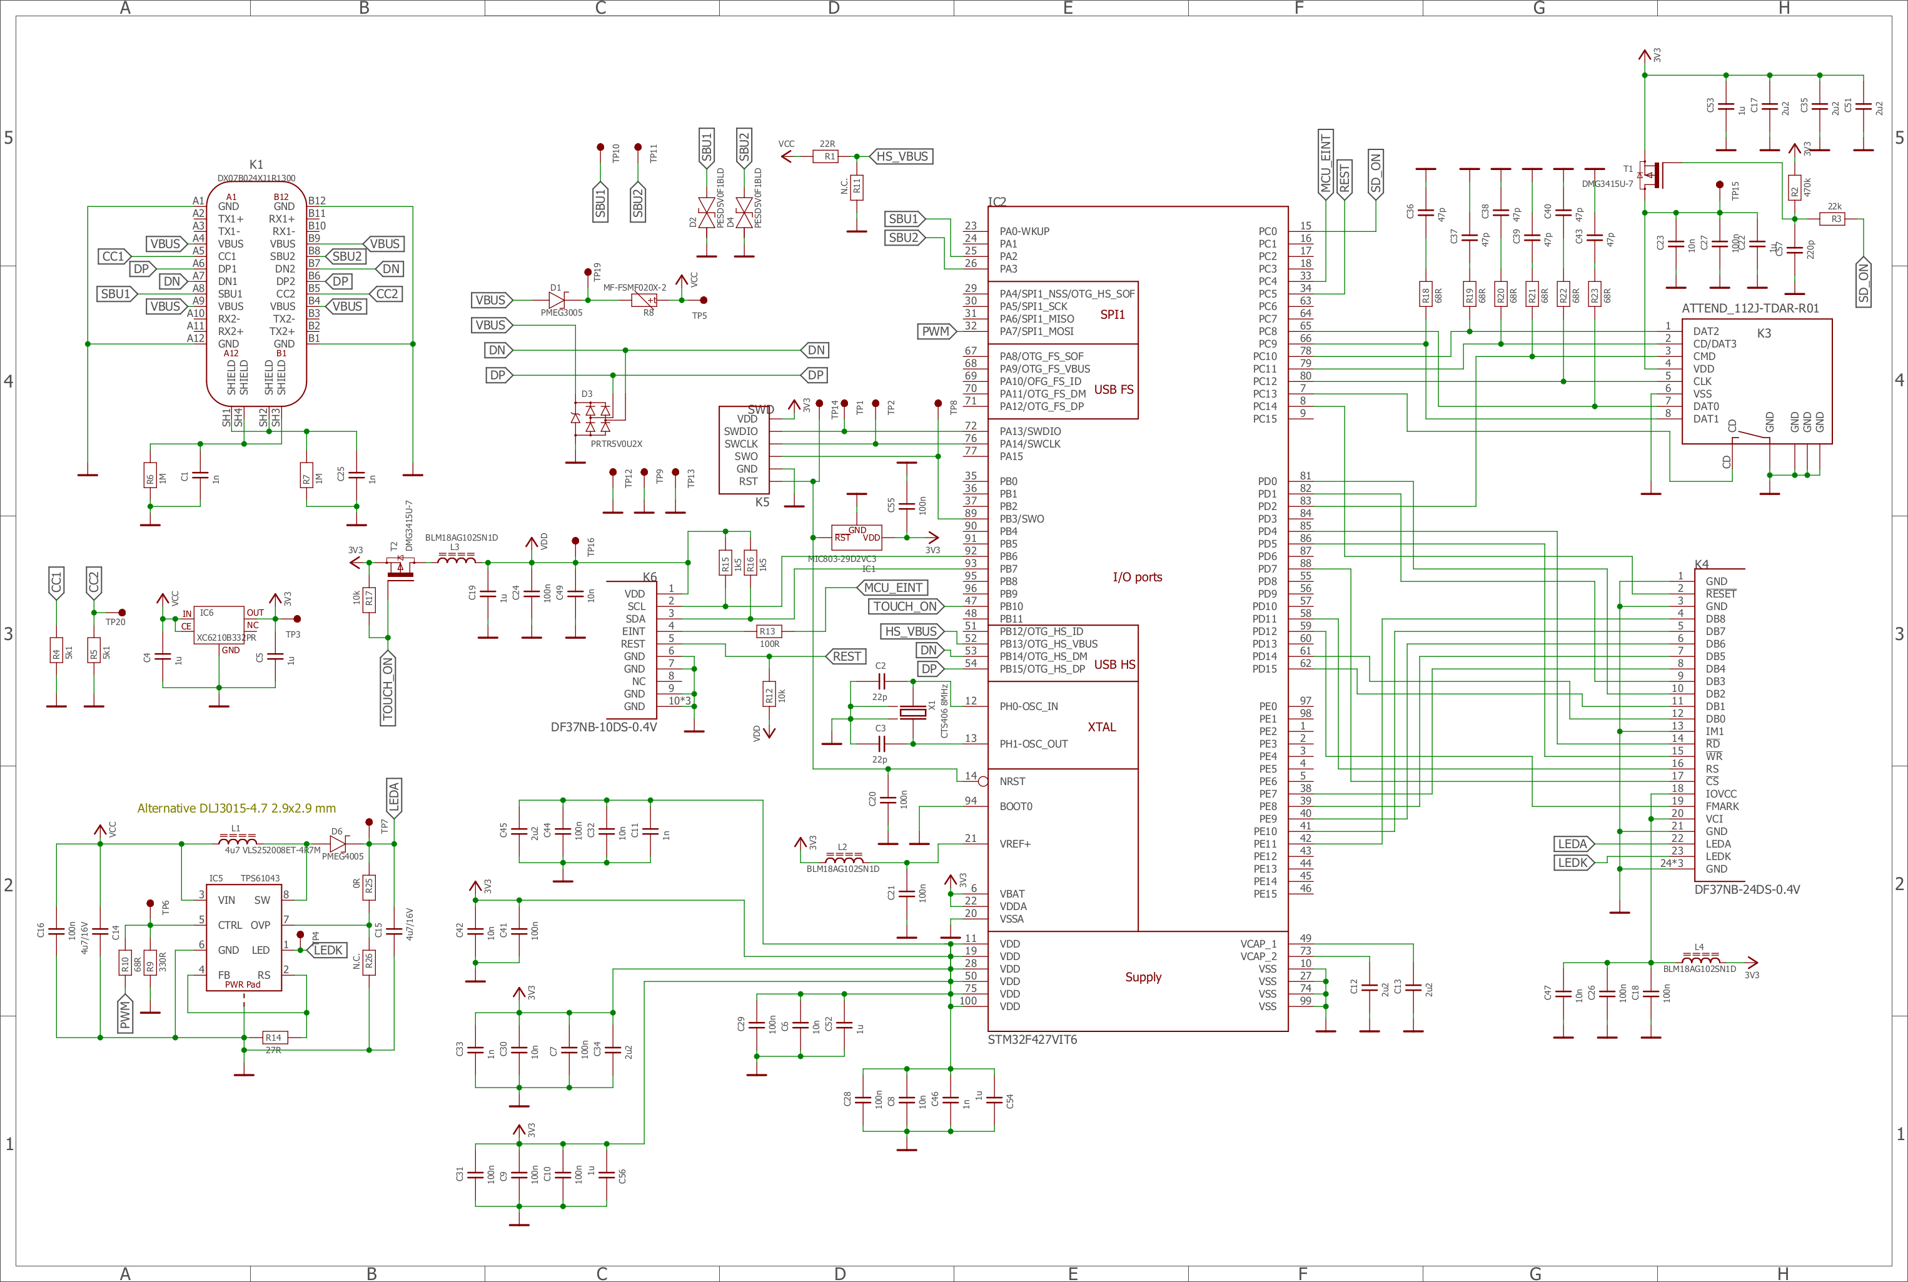The height and width of the screenshot is (1282, 1908).
Task: Click the BOOT0 pin name
Action: coord(1016,806)
